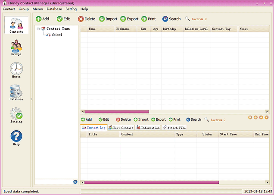This screenshot has width=274, height=195.
Task: Click the Relation Level column header
Action: click(x=197, y=29)
